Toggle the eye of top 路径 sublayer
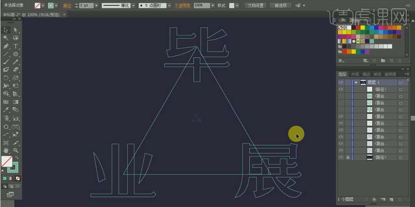415x207 pixels. (x=340, y=89)
